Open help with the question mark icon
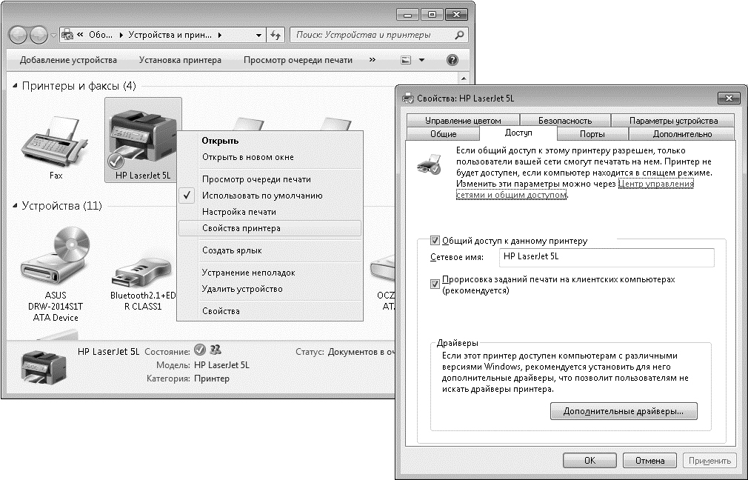Viewport: 748px width, 480px height. [x=452, y=60]
